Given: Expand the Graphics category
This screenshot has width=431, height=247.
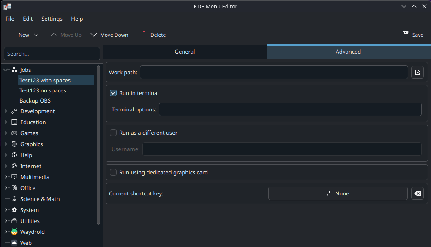Looking at the screenshot, I should [x=5, y=144].
